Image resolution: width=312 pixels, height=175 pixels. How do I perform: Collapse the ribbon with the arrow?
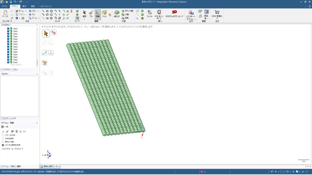306,6
